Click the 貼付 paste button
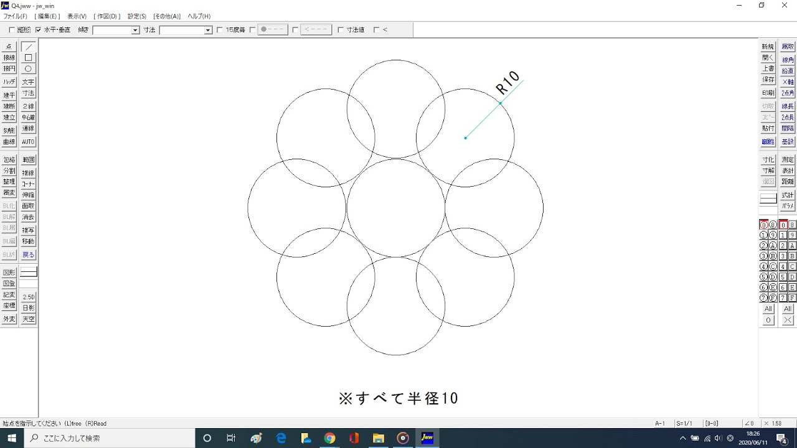Viewport: 797px width, 448px height. [768, 128]
